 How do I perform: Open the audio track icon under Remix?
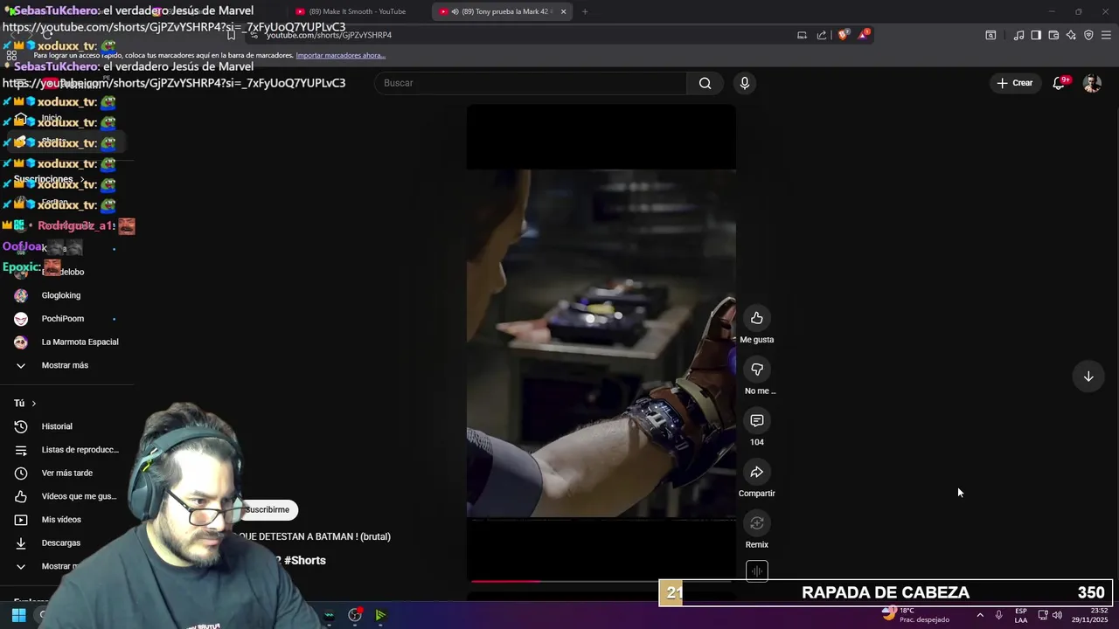click(x=757, y=571)
